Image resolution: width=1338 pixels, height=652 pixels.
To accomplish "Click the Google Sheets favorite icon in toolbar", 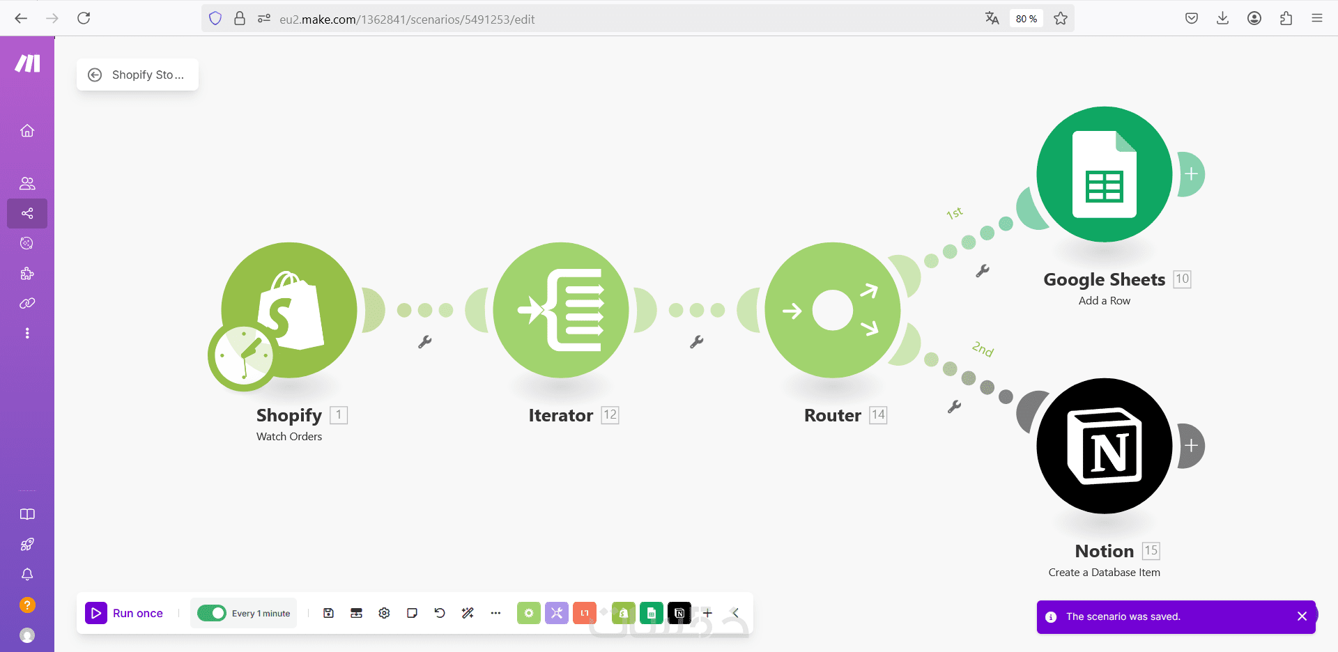I will pyautogui.click(x=652, y=613).
